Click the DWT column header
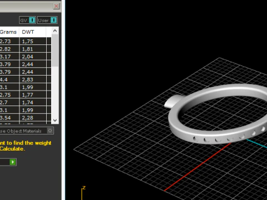267x200 pixels. pos(33,32)
